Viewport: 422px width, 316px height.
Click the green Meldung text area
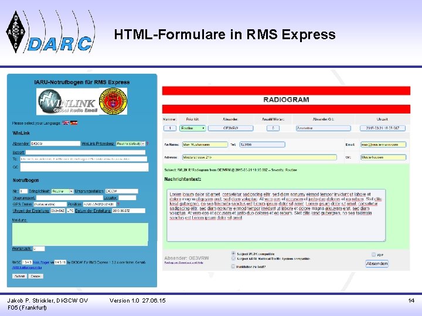(x=80, y=234)
